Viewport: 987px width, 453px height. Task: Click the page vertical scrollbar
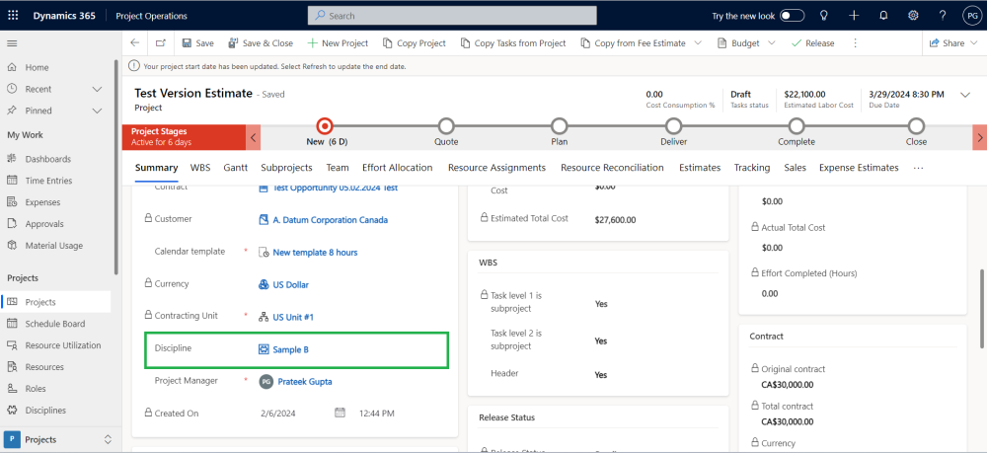981,306
